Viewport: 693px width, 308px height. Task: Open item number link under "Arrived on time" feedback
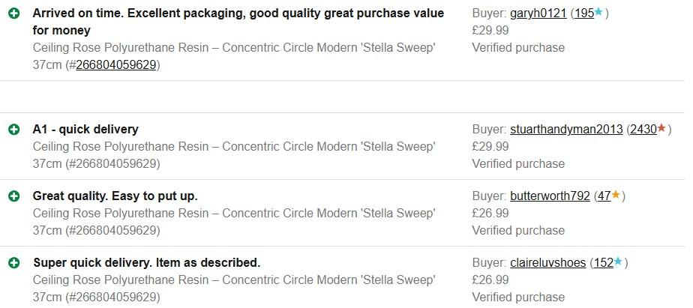[x=115, y=64]
